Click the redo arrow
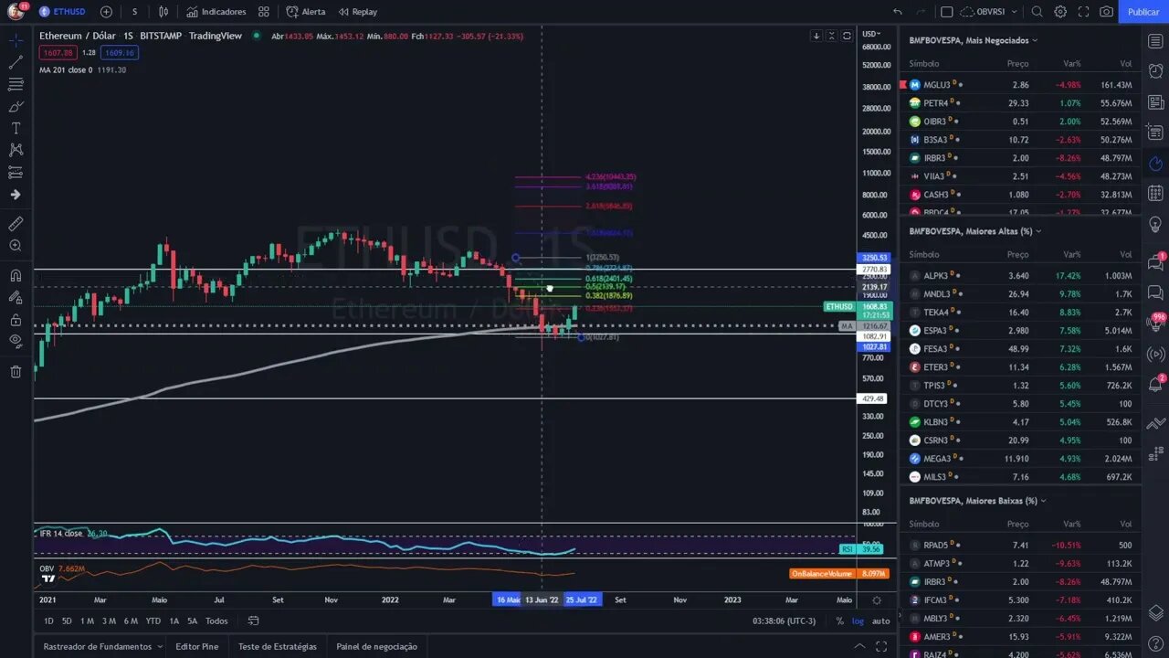1169x658 pixels. [x=921, y=12]
